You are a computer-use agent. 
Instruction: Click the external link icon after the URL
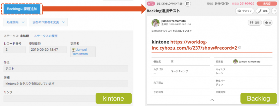(x=239, y=48)
